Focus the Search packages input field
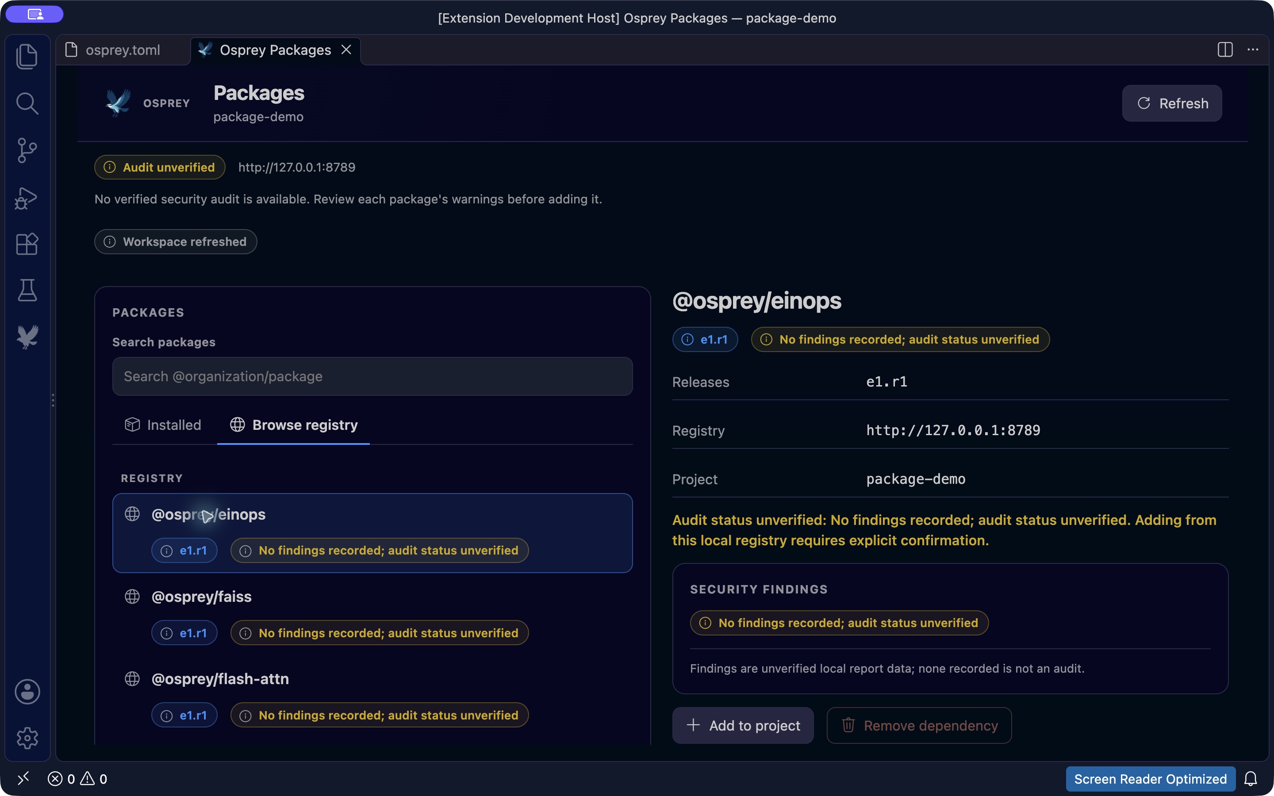1274x796 pixels. [372, 376]
